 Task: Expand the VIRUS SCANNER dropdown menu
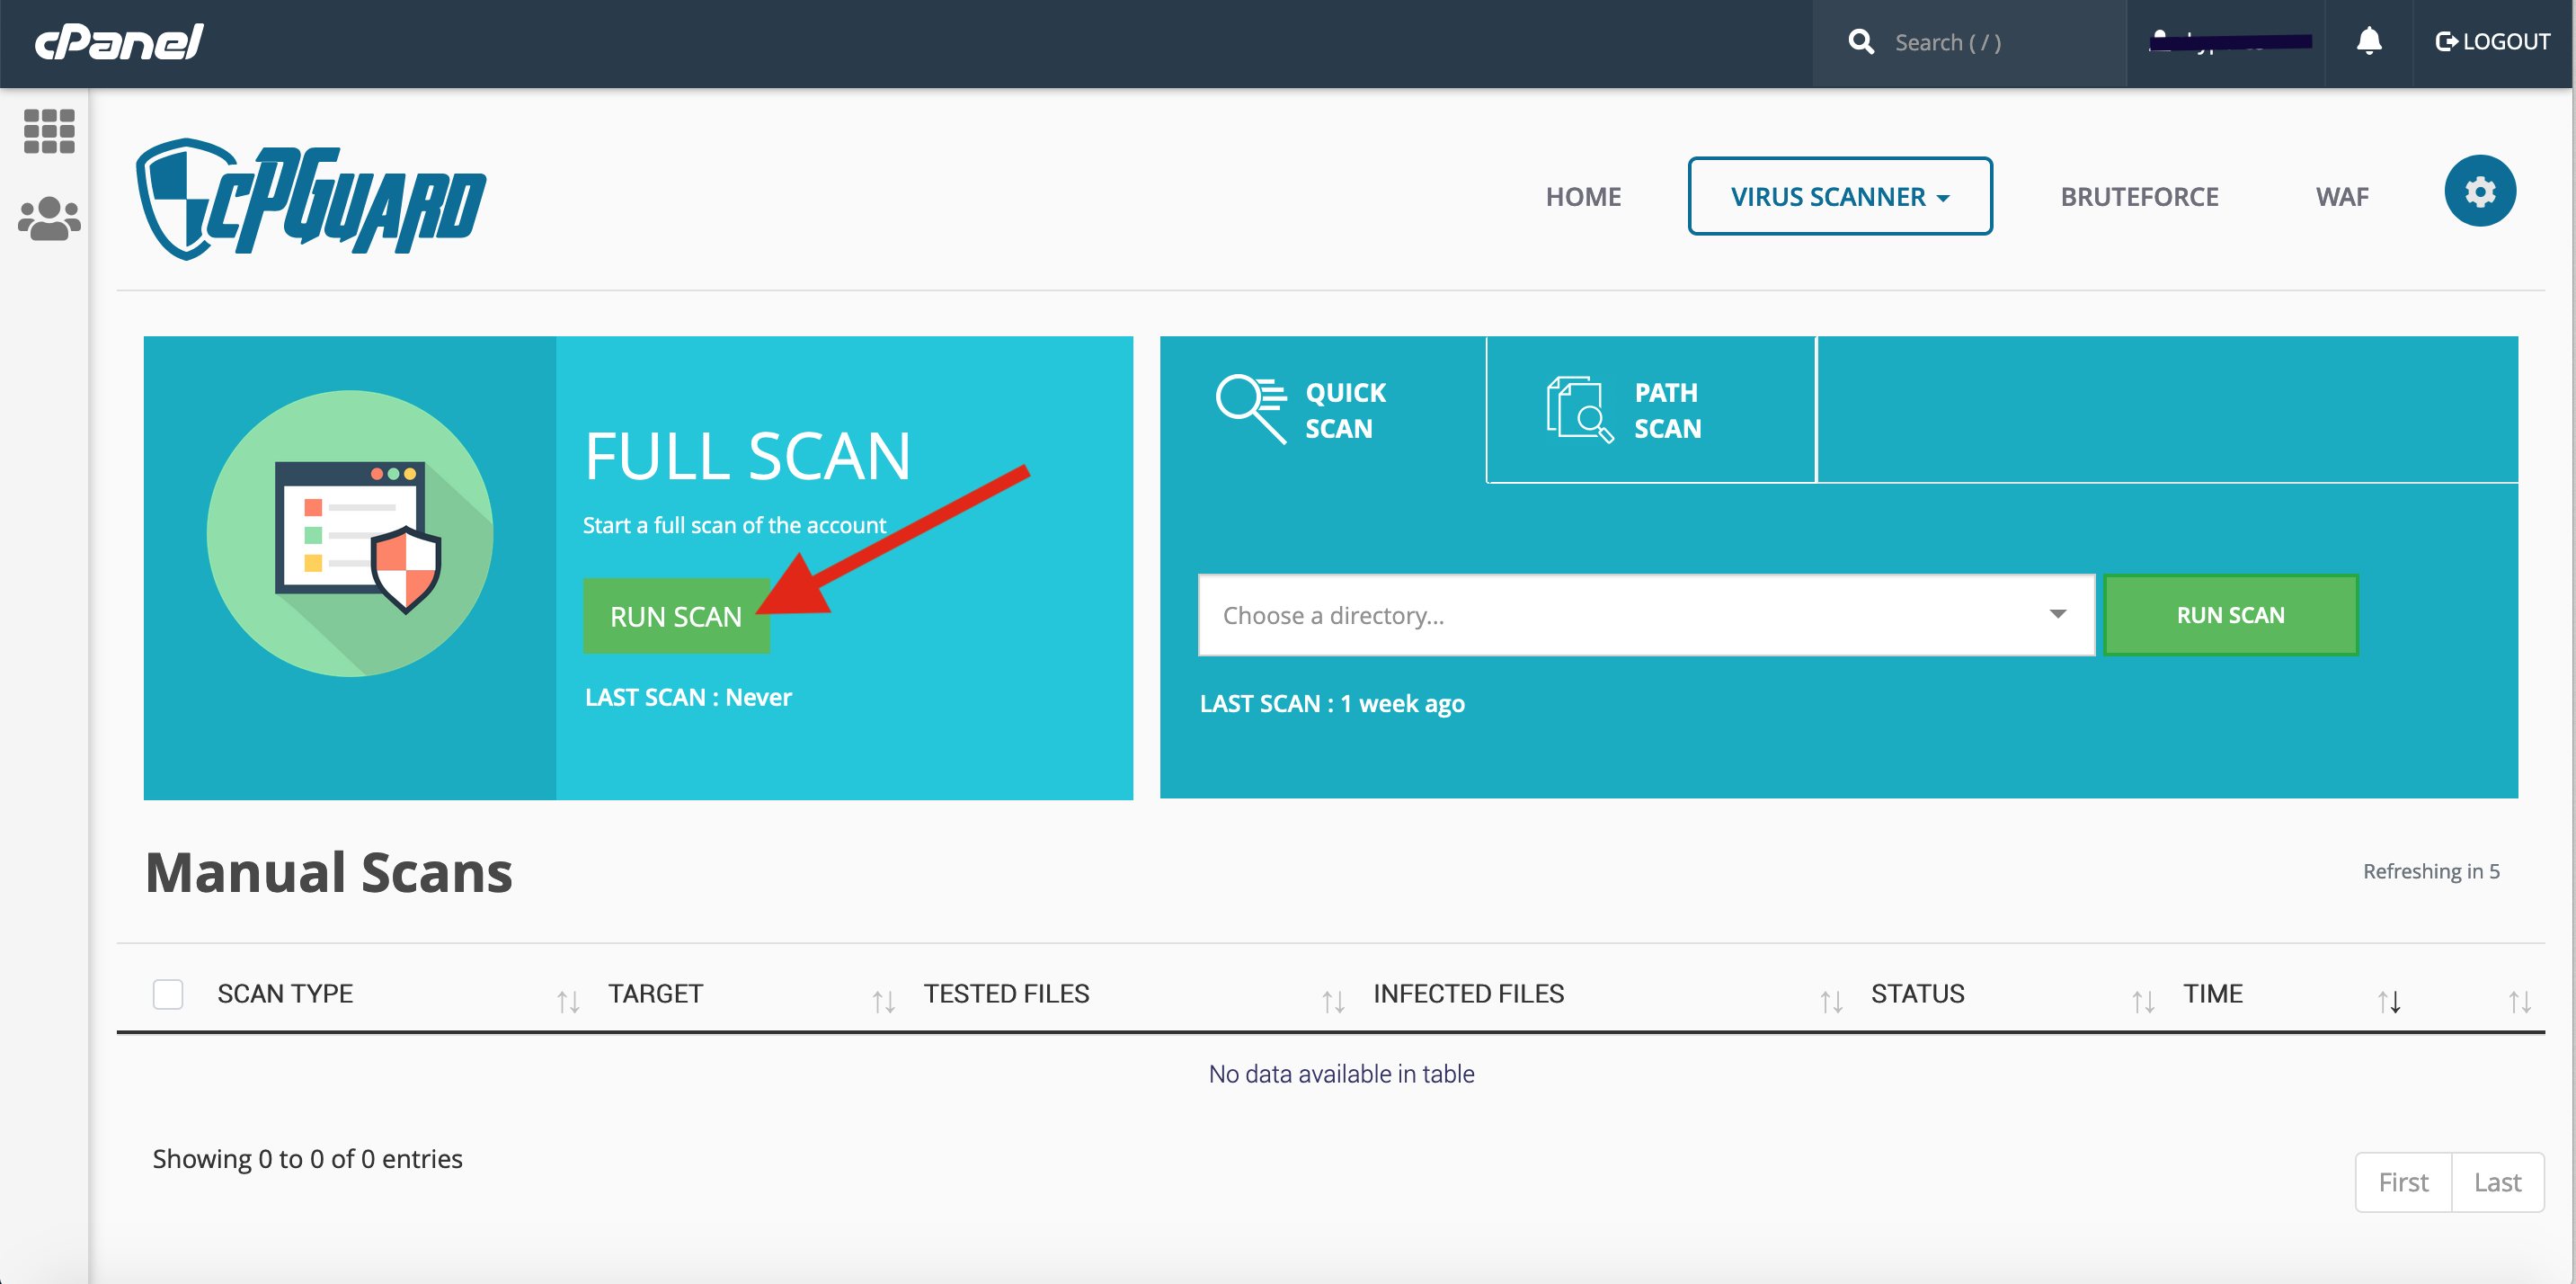(1839, 196)
